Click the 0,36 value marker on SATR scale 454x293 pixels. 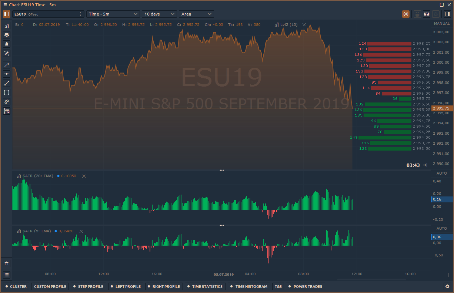442,237
